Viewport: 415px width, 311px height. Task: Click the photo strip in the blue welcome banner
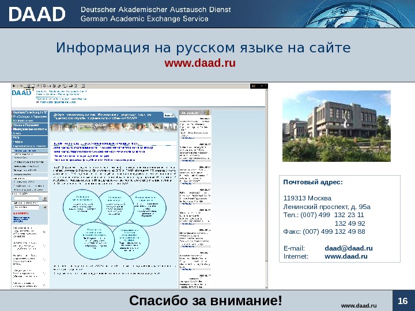(x=114, y=127)
